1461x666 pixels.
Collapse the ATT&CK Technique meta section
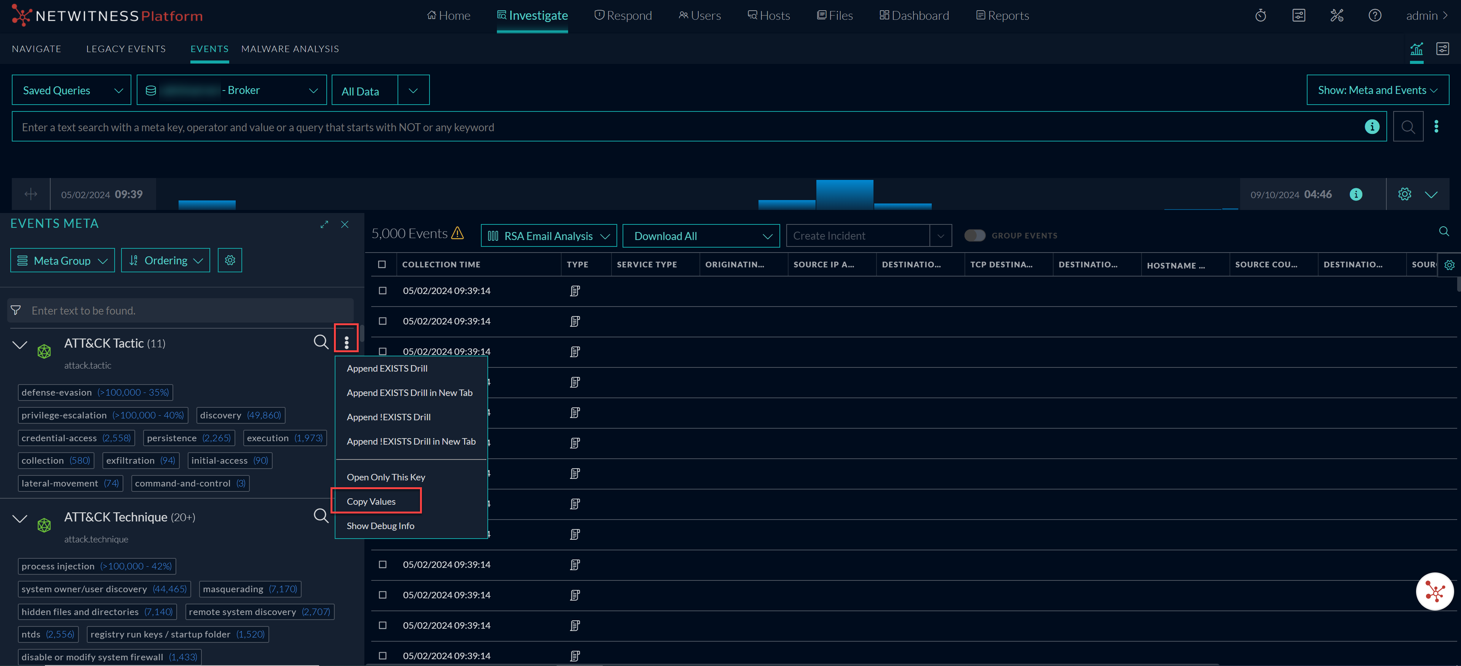[x=20, y=518]
